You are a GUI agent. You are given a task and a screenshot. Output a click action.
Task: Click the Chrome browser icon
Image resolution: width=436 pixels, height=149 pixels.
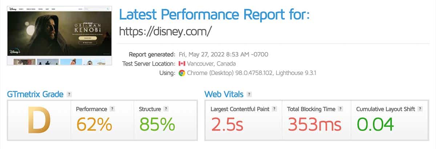point(182,73)
